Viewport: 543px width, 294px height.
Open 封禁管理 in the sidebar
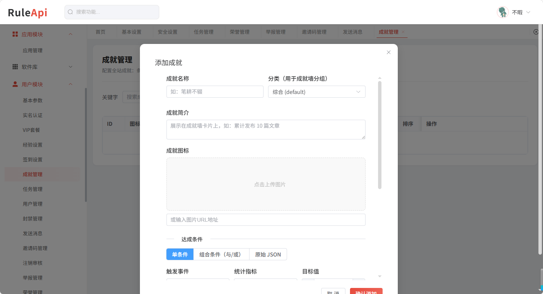tap(33, 219)
